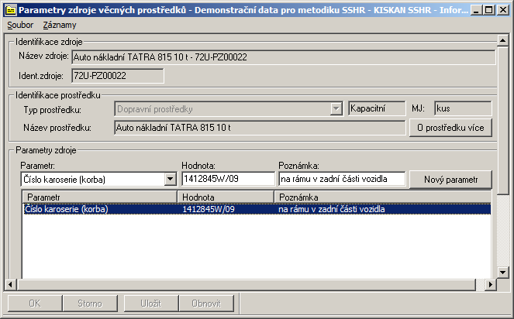Open the Soubor menu
The height and width of the screenshot is (319, 514).
[x=20, y=25]
